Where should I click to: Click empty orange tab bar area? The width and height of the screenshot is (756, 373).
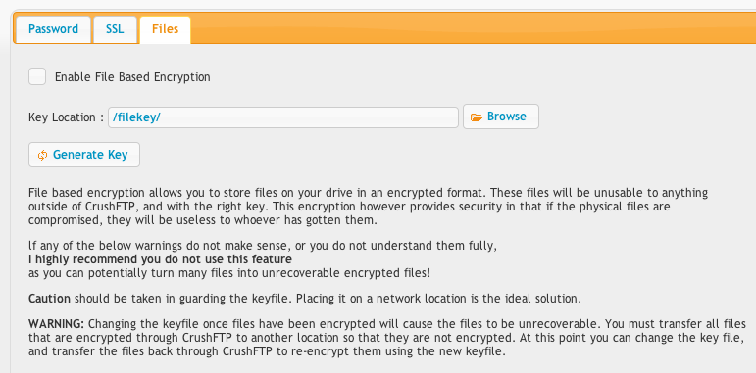473,28
